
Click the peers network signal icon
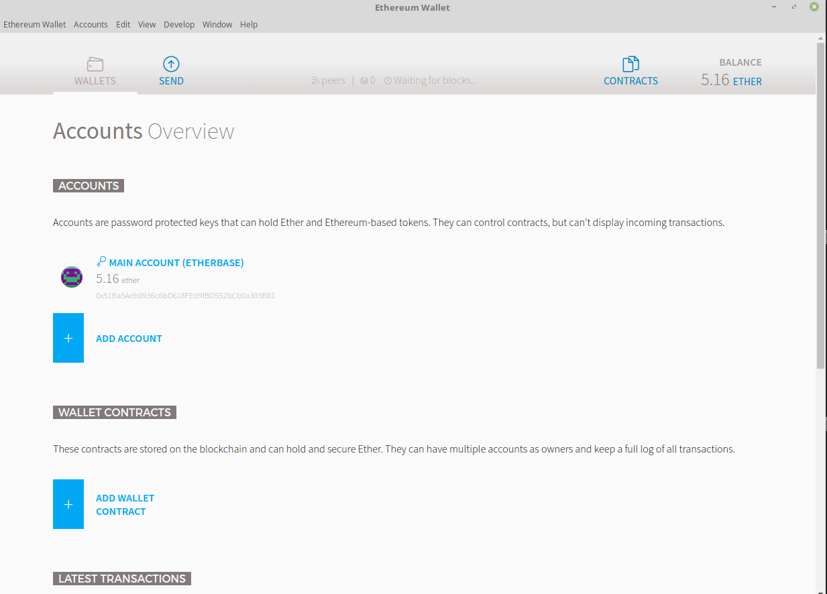(315, 81)
